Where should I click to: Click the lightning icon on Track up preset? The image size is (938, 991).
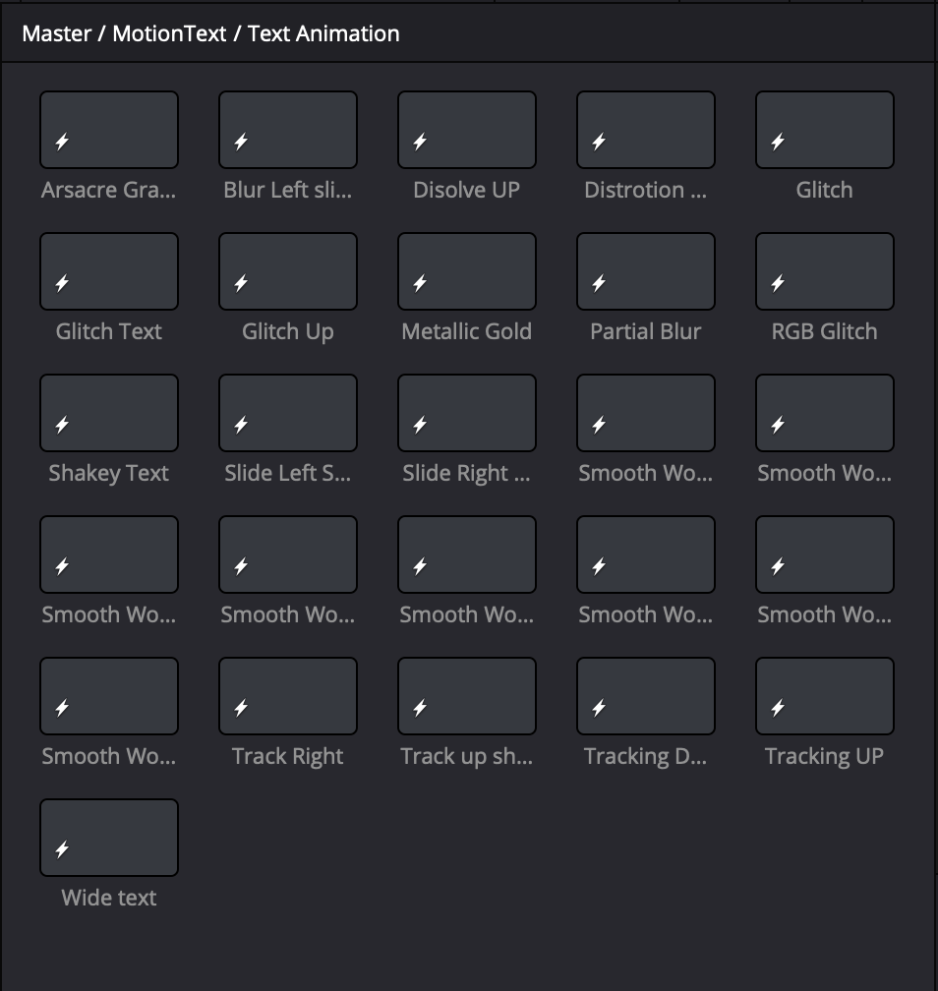(420, 708)
